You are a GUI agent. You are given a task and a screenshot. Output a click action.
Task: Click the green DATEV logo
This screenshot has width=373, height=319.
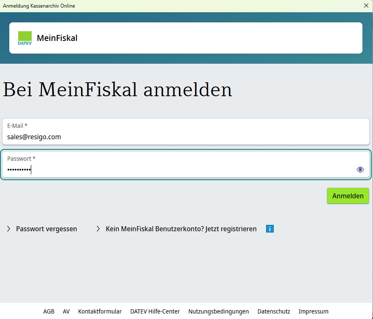click(x=25, y=38)
